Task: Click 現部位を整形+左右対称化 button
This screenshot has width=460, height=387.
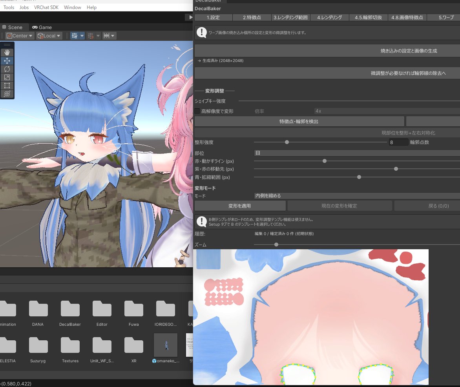Action: (x=327, y=133)
